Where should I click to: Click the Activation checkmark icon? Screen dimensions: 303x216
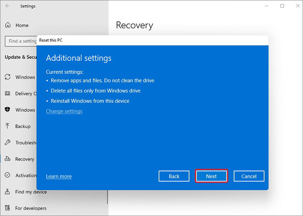(7, 175)
